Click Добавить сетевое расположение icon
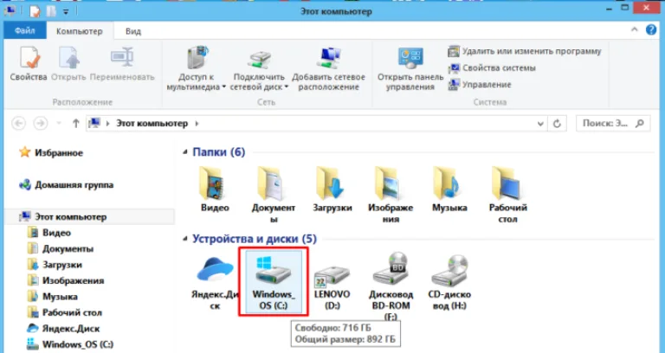This screenshot has height=353, width=665. point(328,68)
